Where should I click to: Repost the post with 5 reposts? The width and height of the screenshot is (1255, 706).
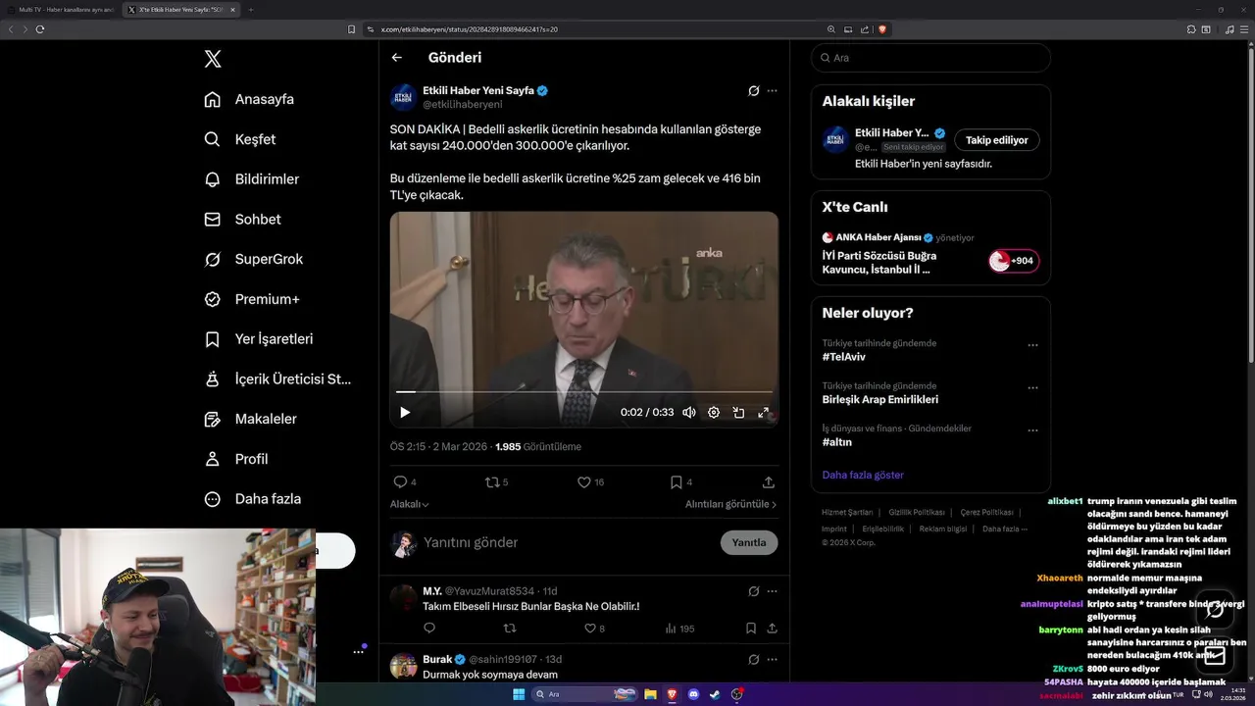coord(497,482)
